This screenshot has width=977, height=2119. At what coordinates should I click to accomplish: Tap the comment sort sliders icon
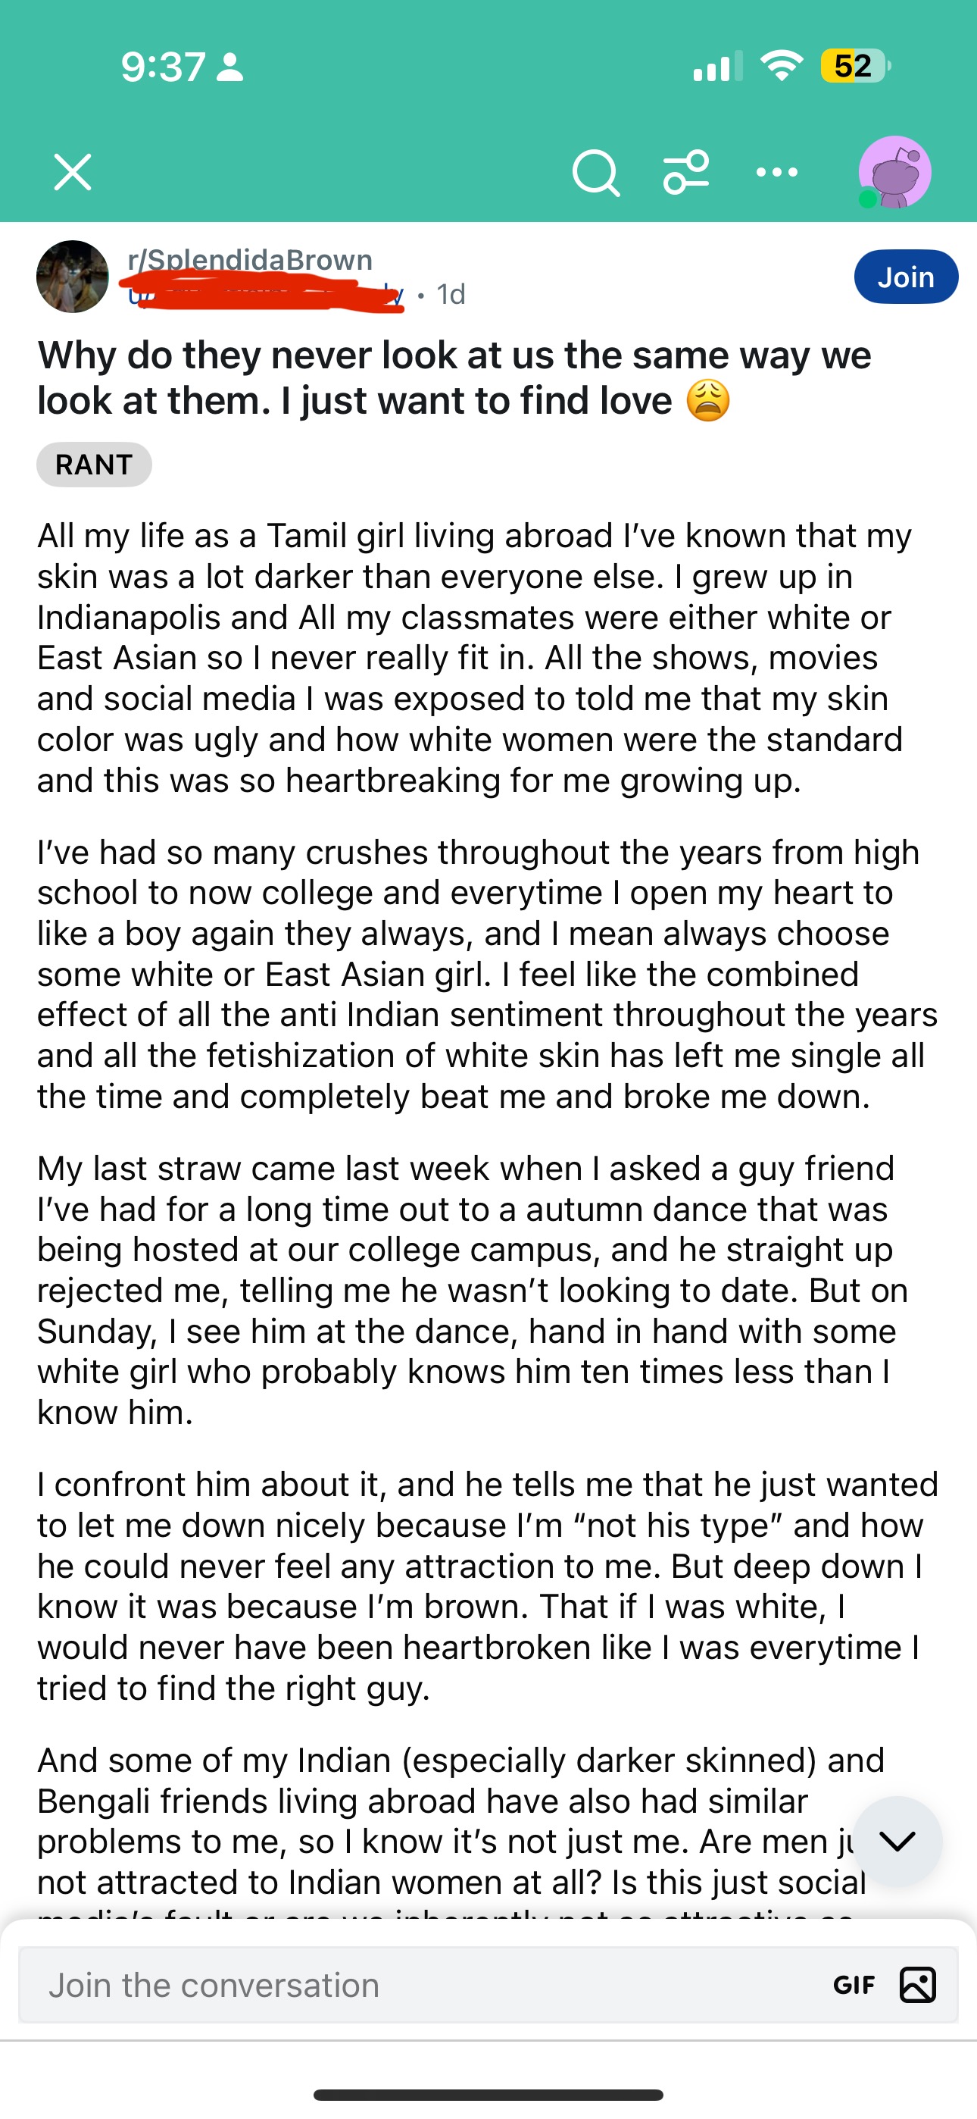pos(686,172)
